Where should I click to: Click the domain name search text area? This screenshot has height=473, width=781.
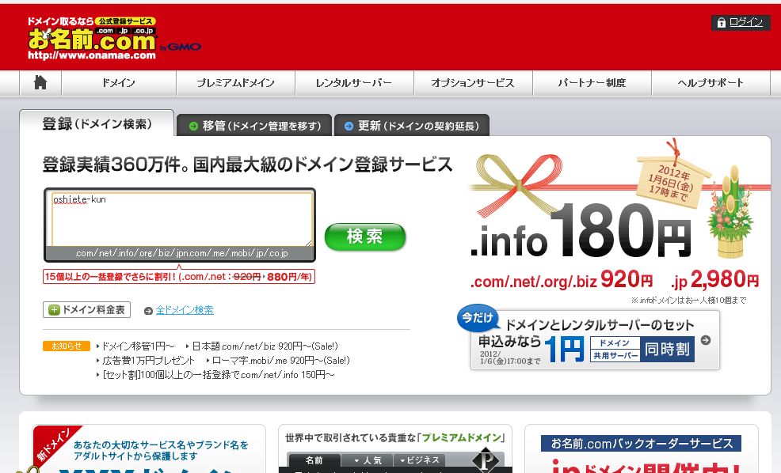point(182,219)
